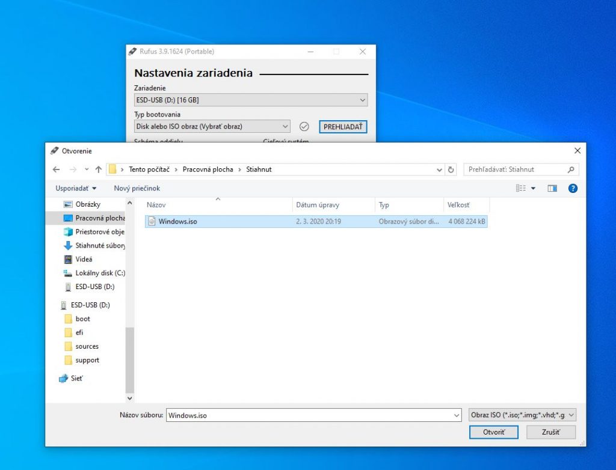
Task: Open the Usporiadať menu
Action: tap(76, 189)
